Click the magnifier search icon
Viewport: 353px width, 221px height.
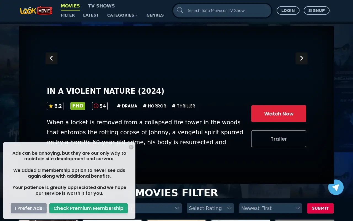tap(180, 10)
